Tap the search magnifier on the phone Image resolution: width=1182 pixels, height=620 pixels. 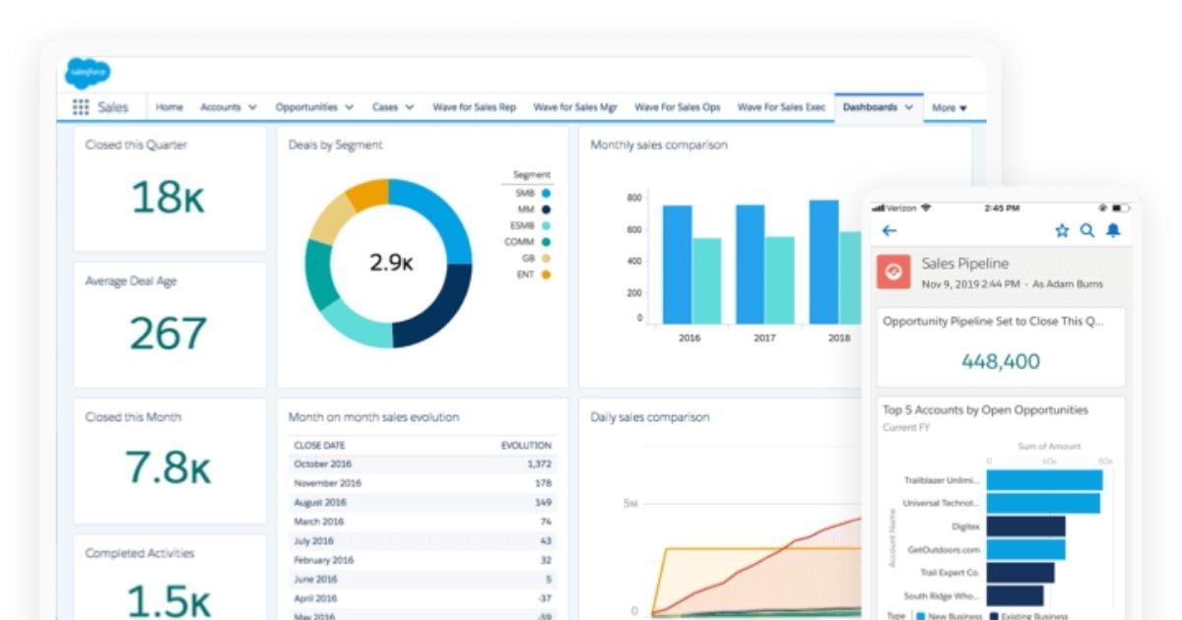(1087, 230)
